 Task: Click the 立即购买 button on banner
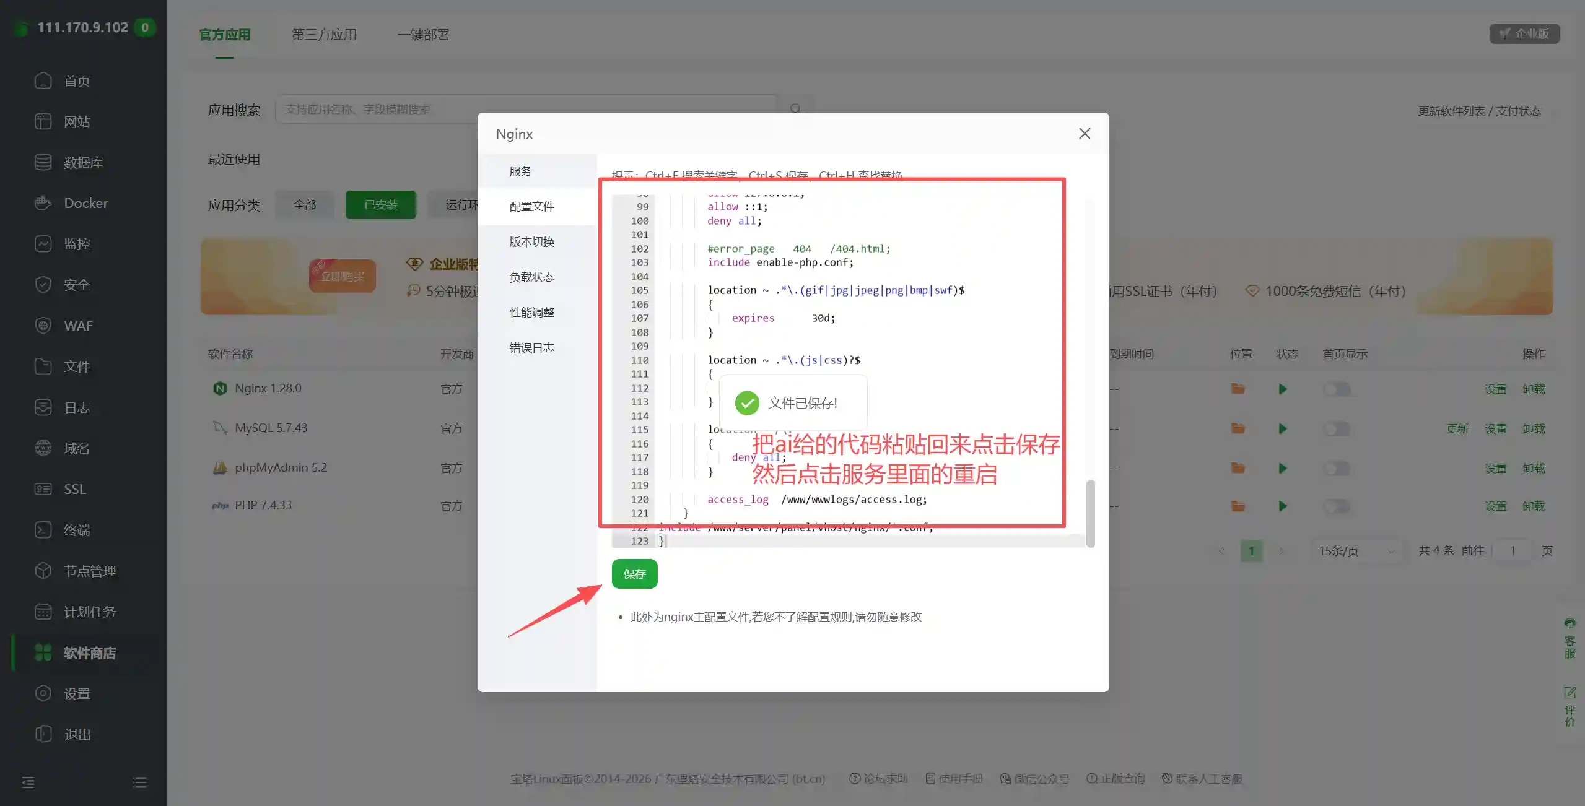(x=342, y=276)
